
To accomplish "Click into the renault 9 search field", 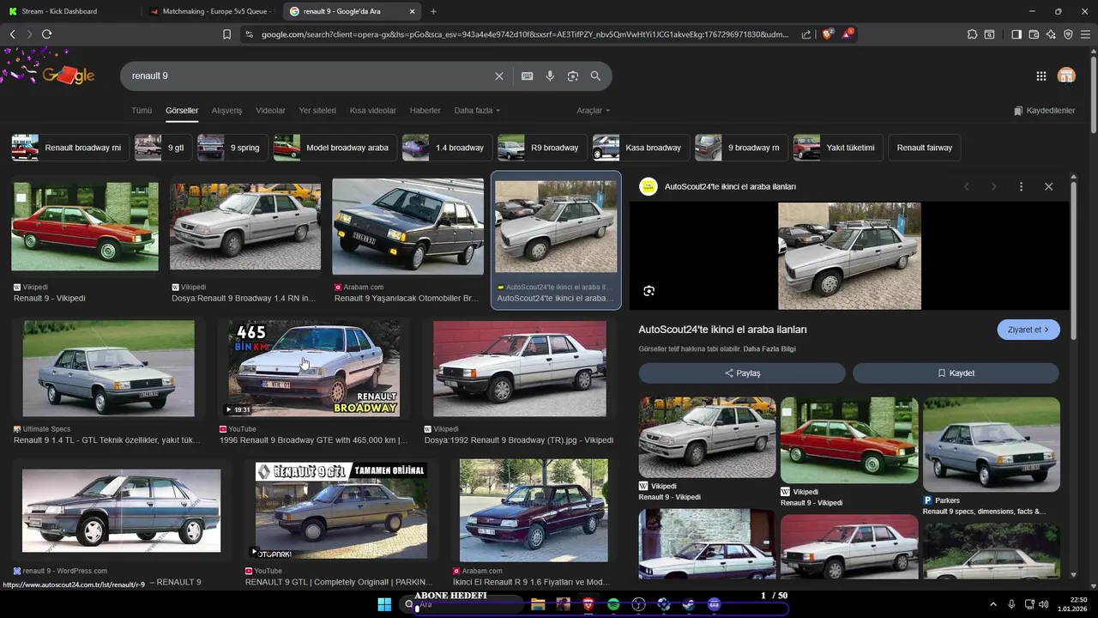I will pyautogui.click(x=309, y=76).
